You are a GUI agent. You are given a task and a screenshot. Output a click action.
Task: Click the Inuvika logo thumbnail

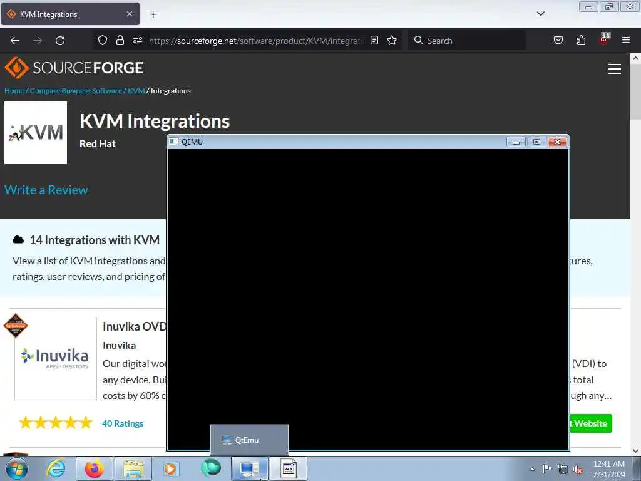pos(56,359)
